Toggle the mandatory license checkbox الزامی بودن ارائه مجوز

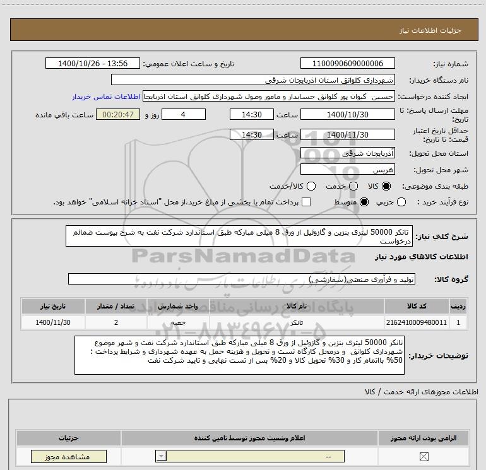tap(424, 456)
